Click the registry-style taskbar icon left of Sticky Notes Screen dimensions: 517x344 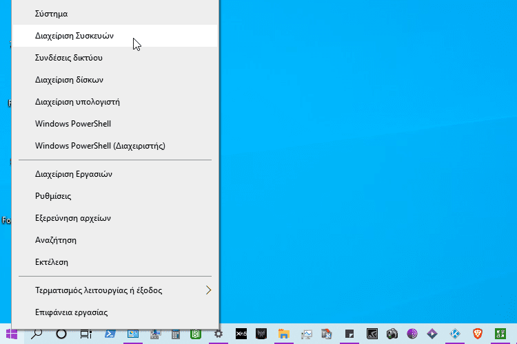coord(327,334)
